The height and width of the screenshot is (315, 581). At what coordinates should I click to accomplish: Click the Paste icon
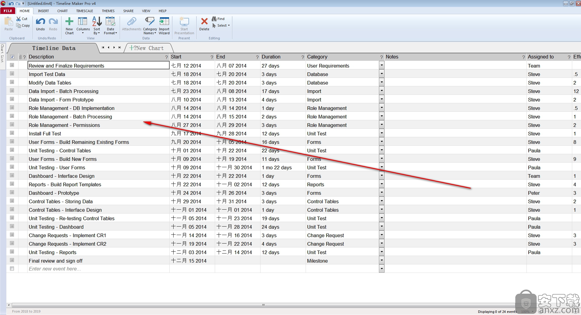[x=8, y=22]
